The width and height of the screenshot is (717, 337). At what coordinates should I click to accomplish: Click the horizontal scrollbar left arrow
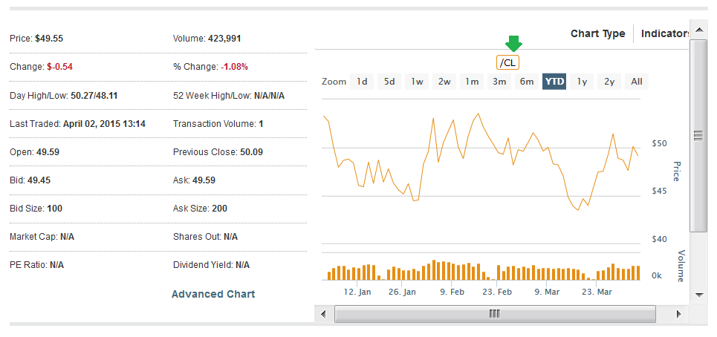pos(323,314)
